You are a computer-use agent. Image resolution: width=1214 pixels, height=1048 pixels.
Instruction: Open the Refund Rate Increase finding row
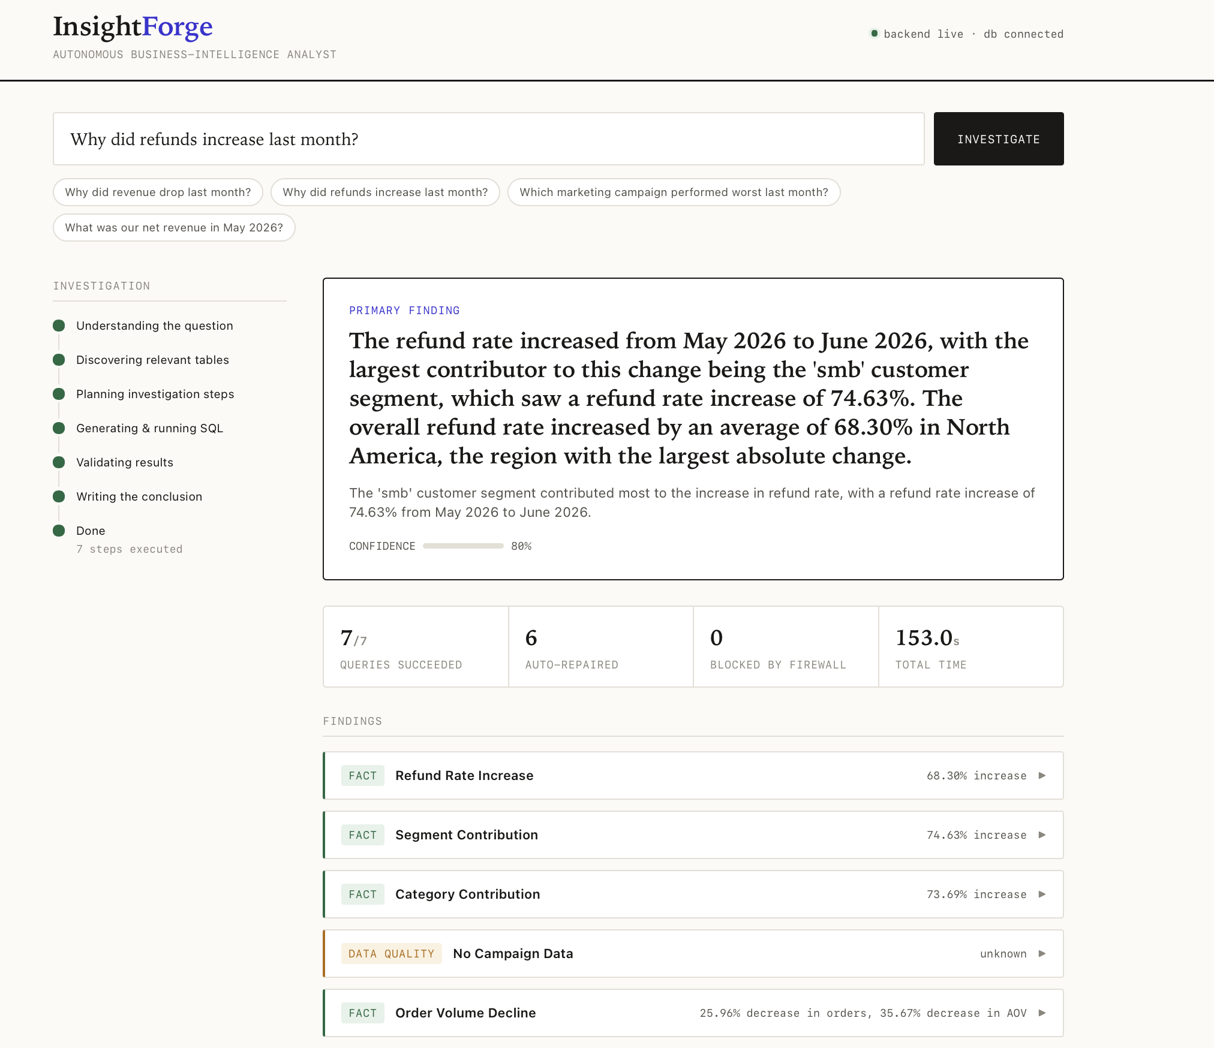pos(693,775)
